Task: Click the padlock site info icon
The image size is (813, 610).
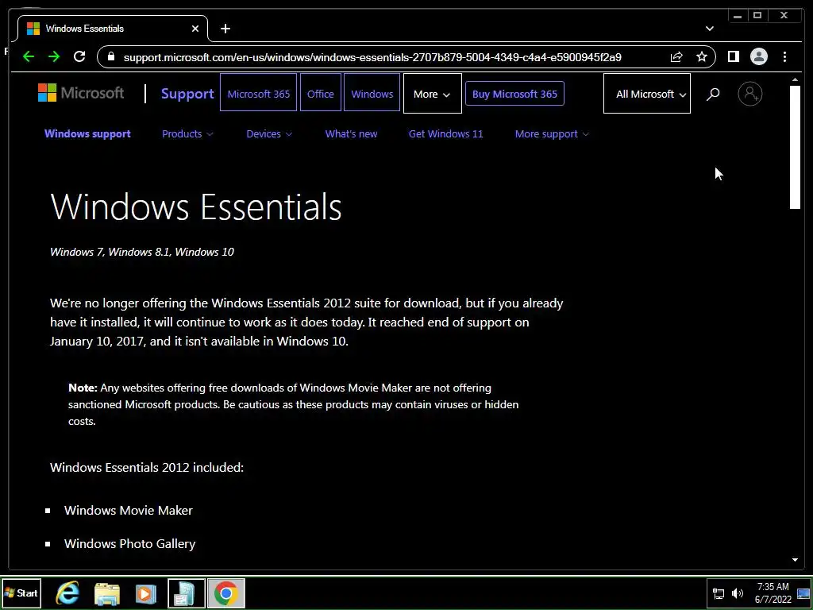Action: click(x=111, y=56)
